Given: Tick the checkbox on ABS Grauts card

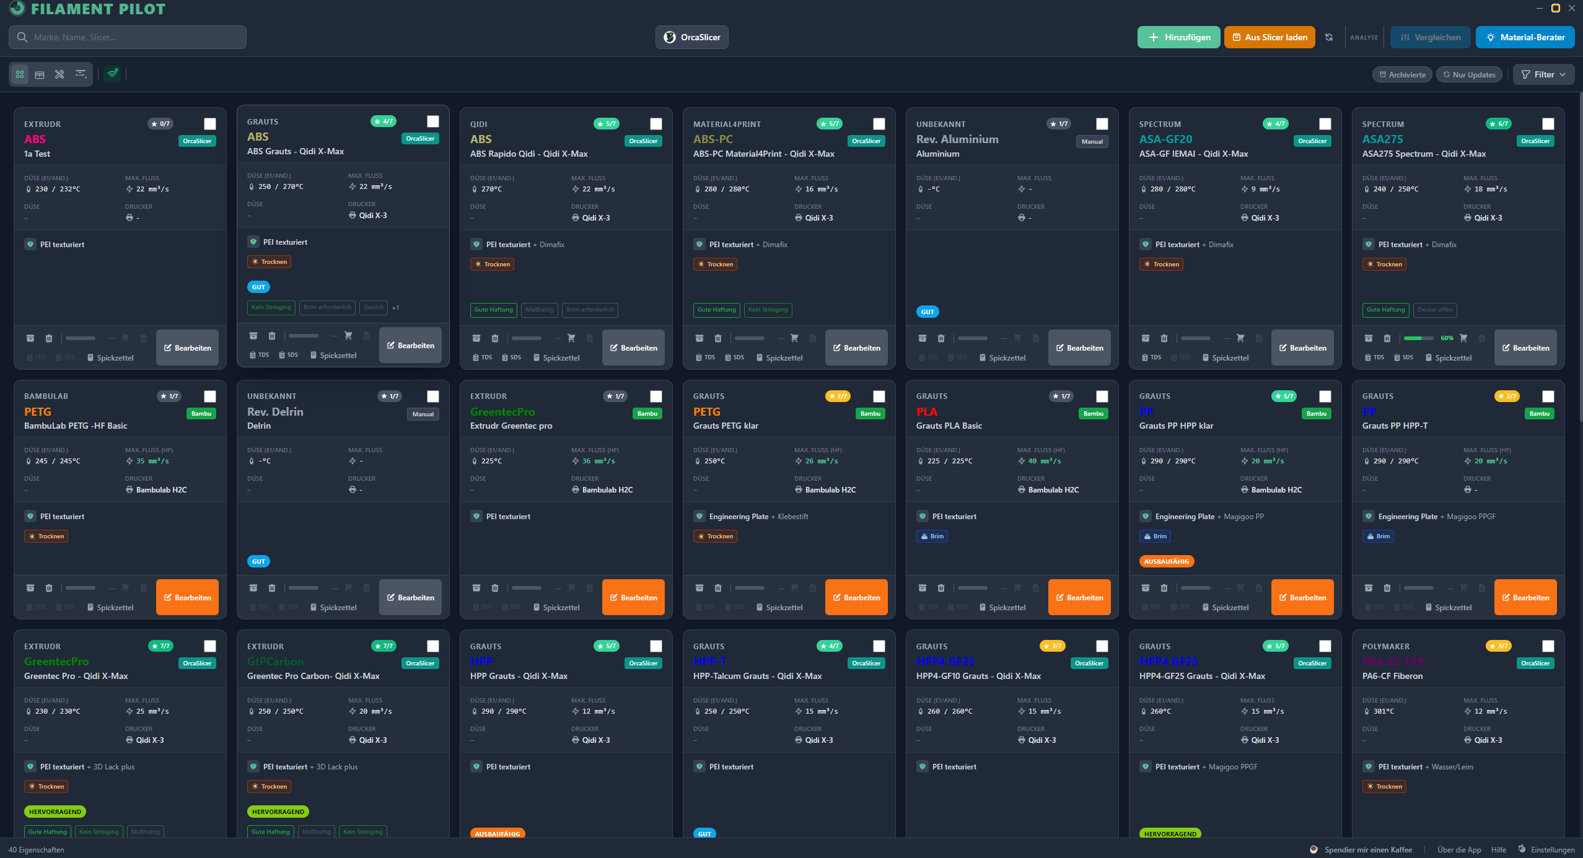Looking at the screenshot, I should click(433, 121).
